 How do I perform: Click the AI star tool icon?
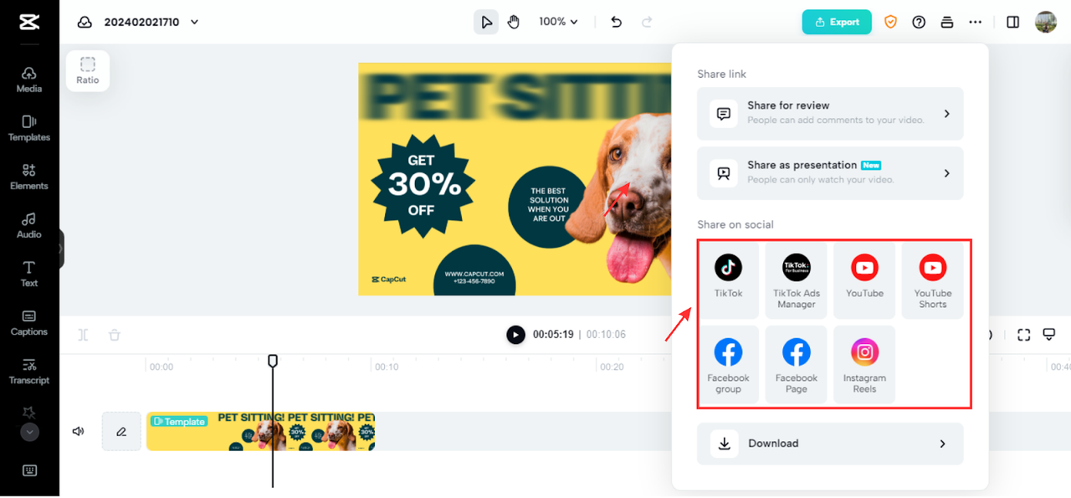(29, 413)
